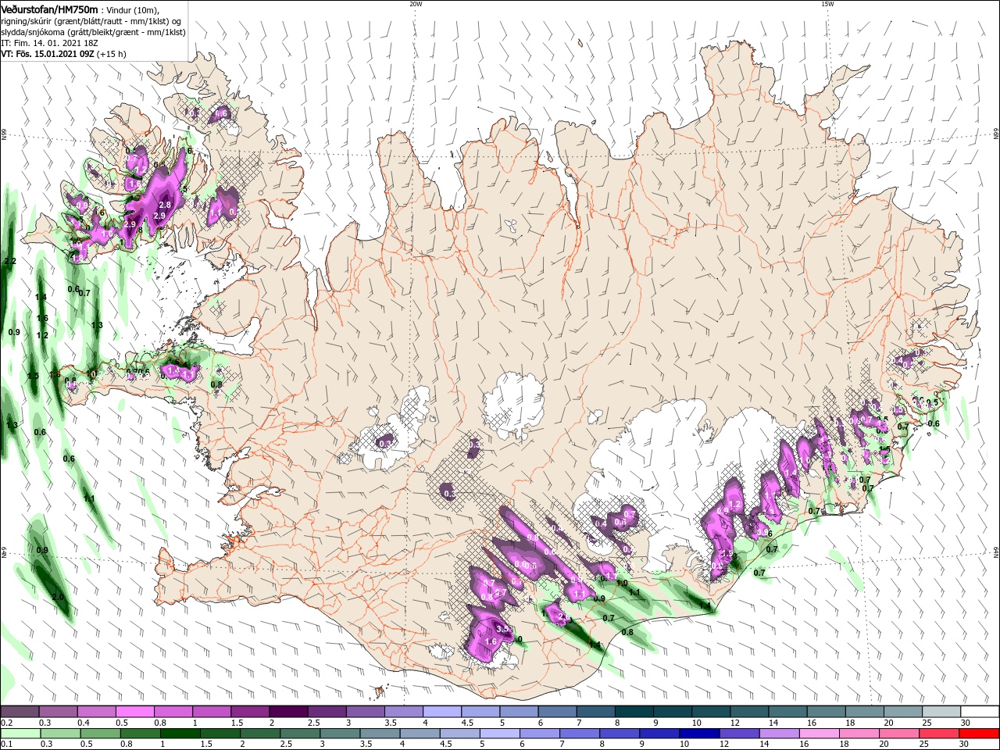This screenshot has width=1000, height=750.
Task: Click the 20W longitude label
Action: 416,4
